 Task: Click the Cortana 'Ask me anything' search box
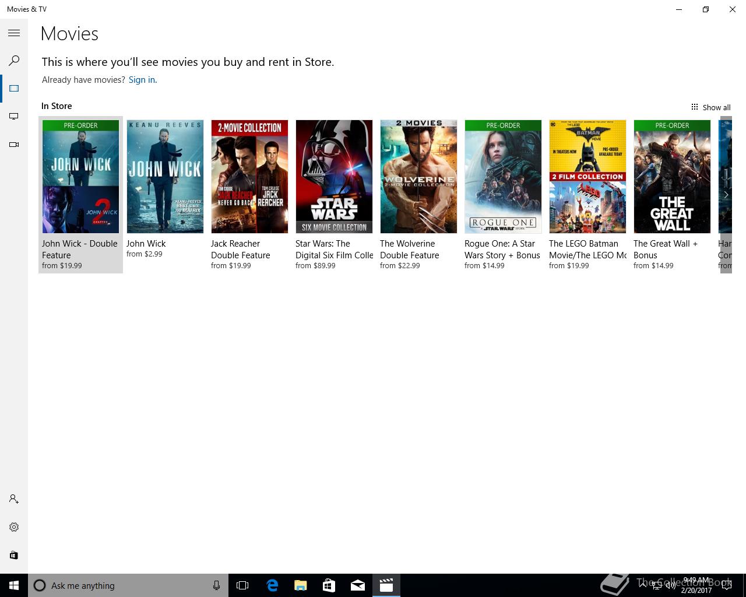[128, 585]
